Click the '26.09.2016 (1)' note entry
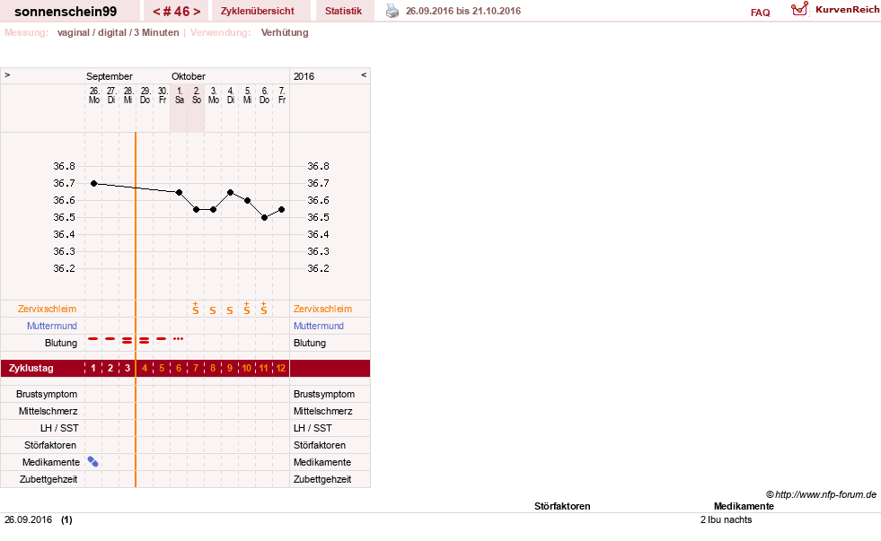 (x=39, y=519)
